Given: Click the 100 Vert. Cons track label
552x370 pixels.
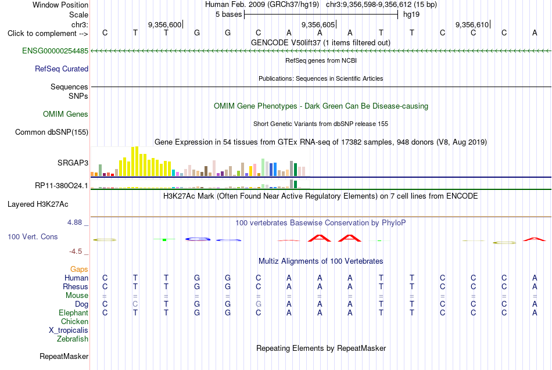Looking at the screenshot, I should tap(33, 236).
